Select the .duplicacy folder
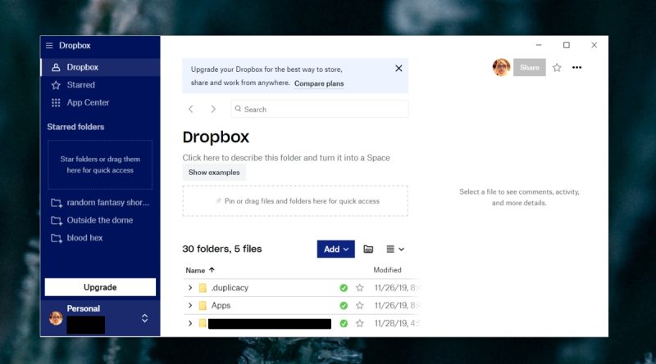 pos(230,288)
